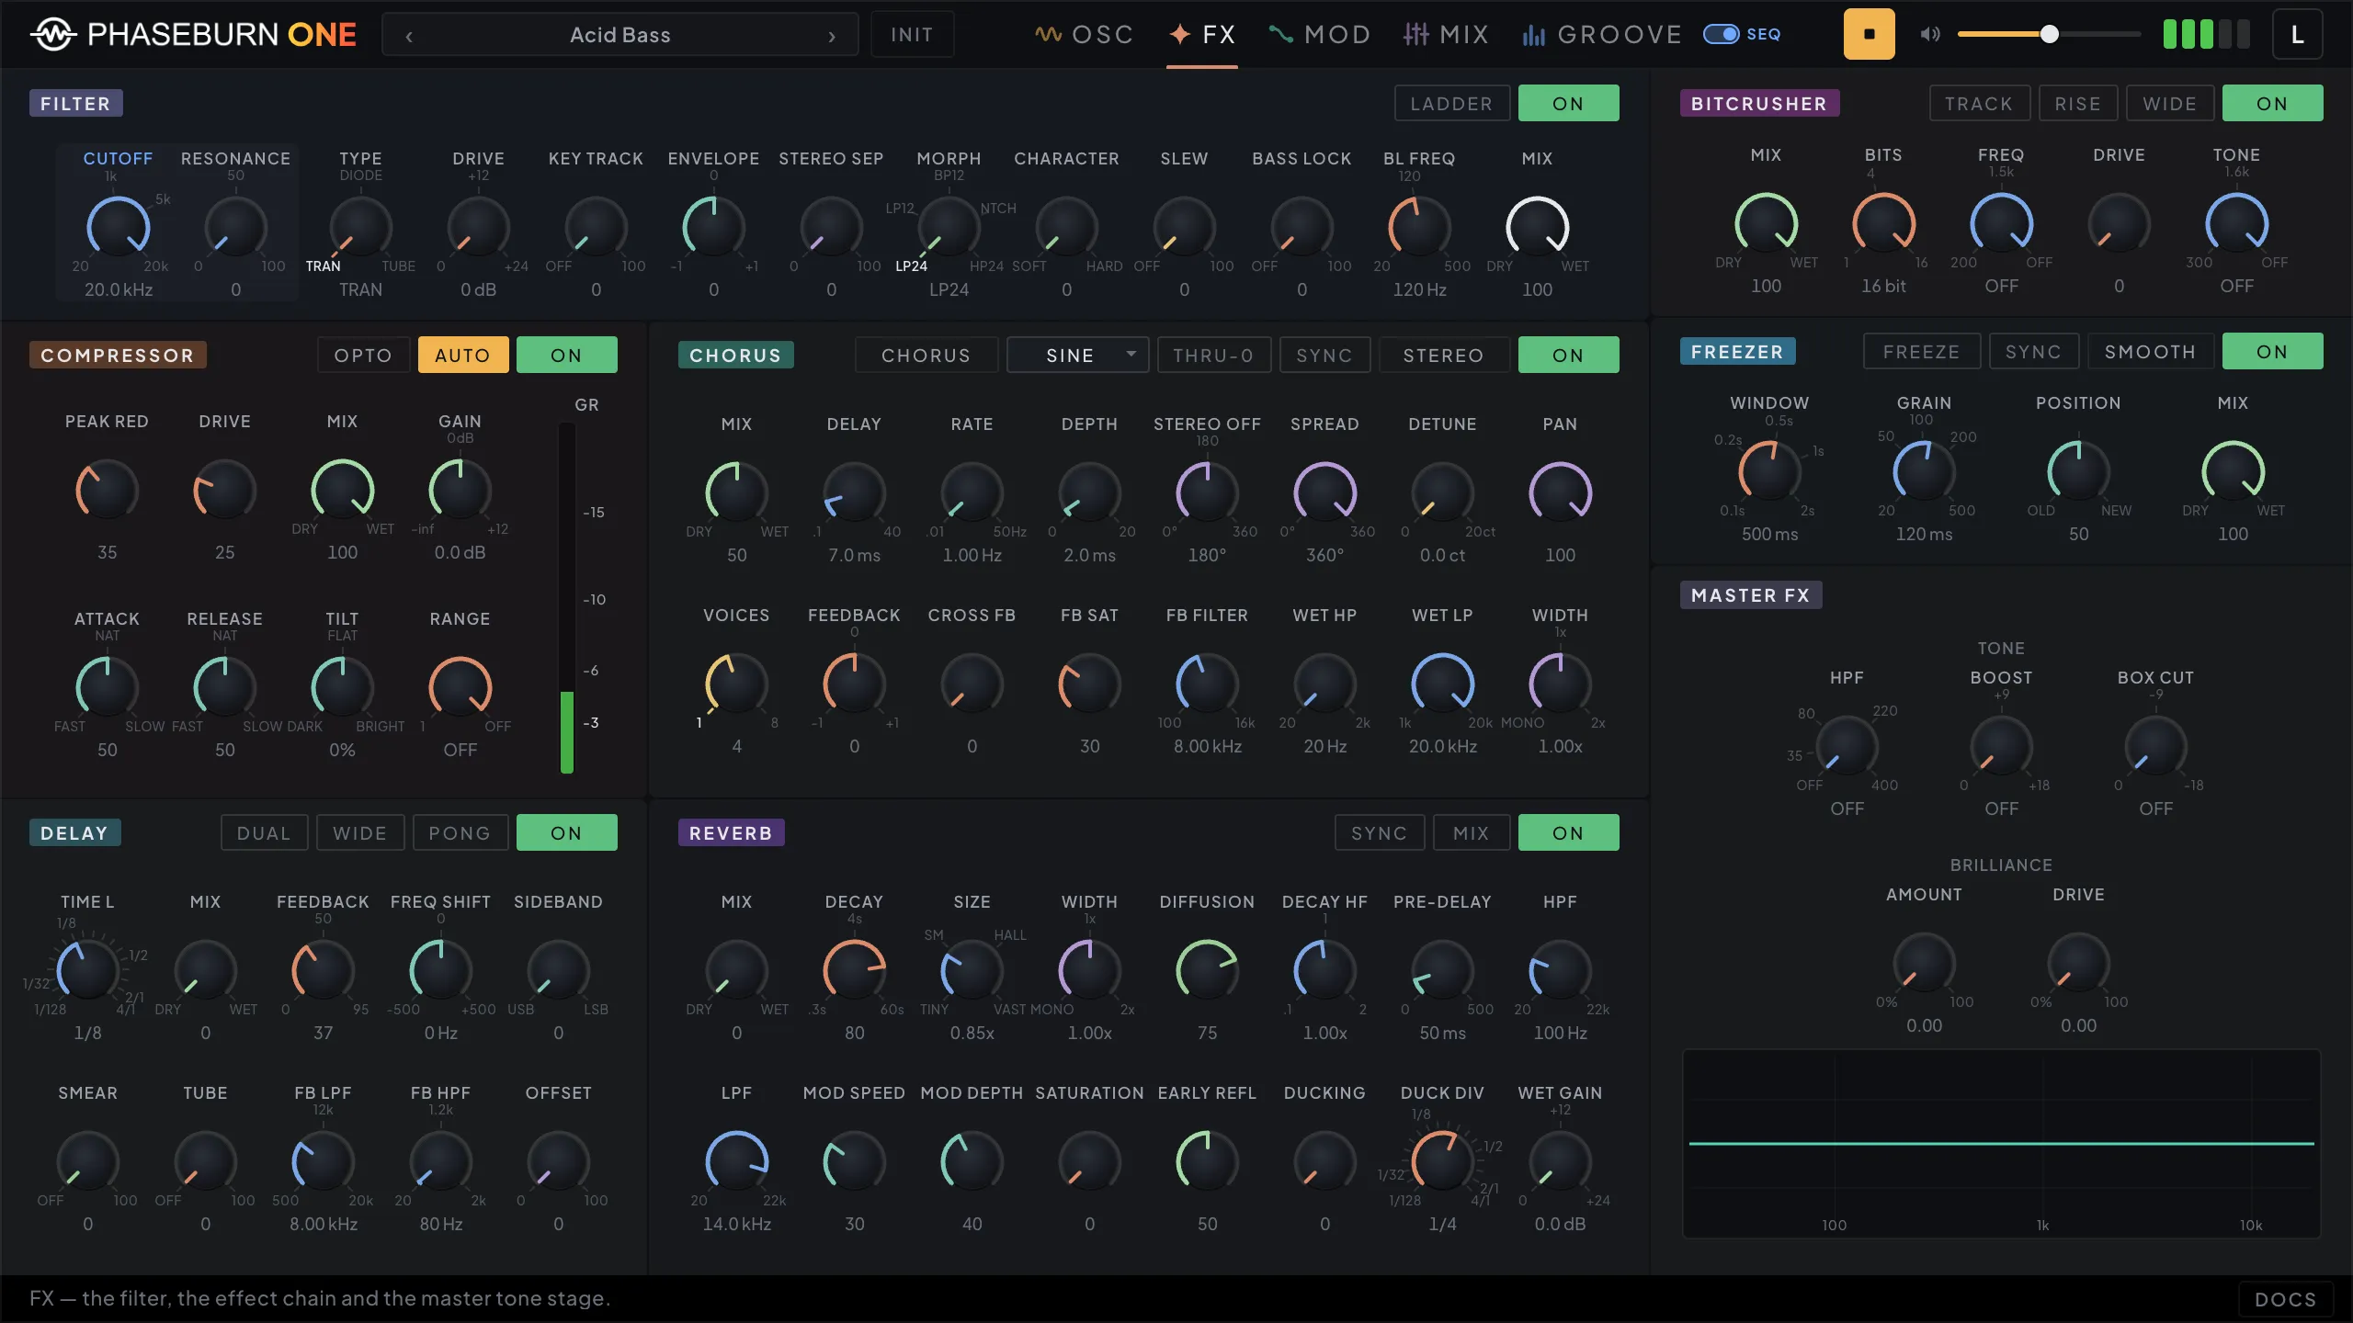Toggle Delay DUAL button
This screenshot has height=1323, width=2353.
pyautogui.click(x=264, y=833)
